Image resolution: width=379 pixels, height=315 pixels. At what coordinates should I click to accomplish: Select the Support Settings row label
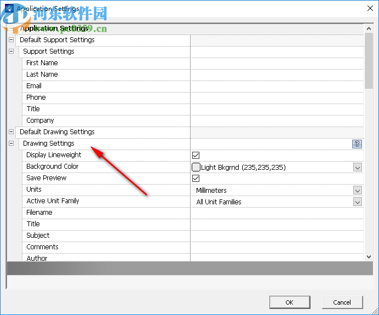tap(49, 51)
